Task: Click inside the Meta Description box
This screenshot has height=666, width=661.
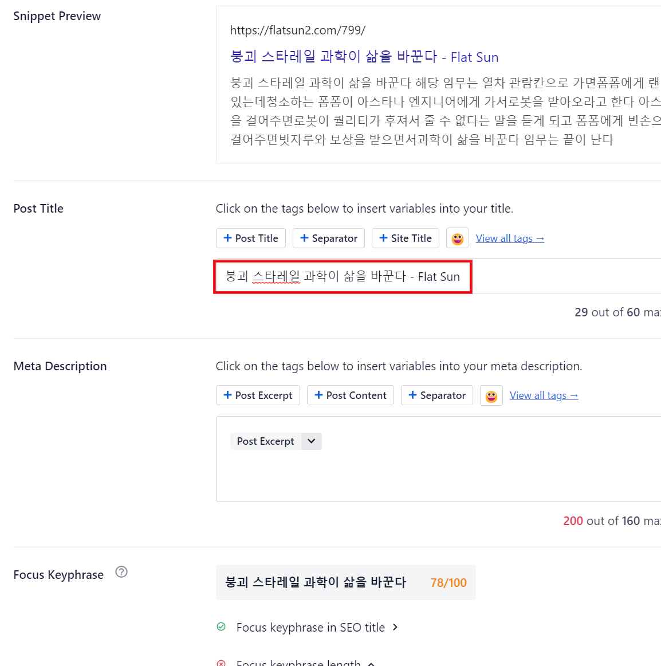Action: point(439,459)
